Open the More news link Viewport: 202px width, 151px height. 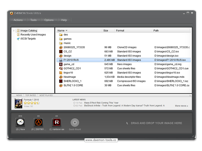point(182,106)
